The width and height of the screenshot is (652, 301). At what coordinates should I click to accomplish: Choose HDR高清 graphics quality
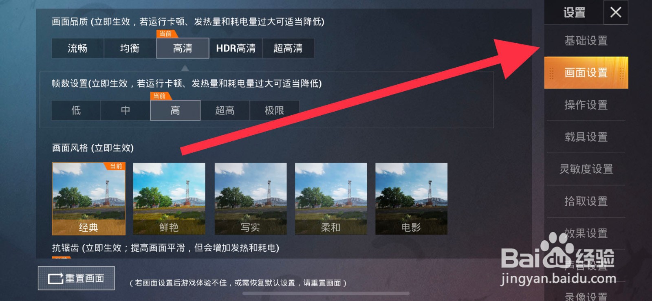[236, 48]
